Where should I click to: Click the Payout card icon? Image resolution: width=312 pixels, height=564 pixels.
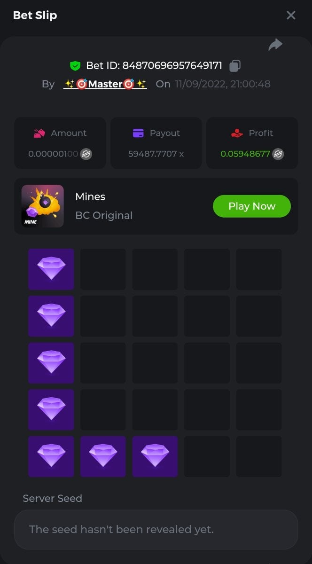tap(138, 133)
